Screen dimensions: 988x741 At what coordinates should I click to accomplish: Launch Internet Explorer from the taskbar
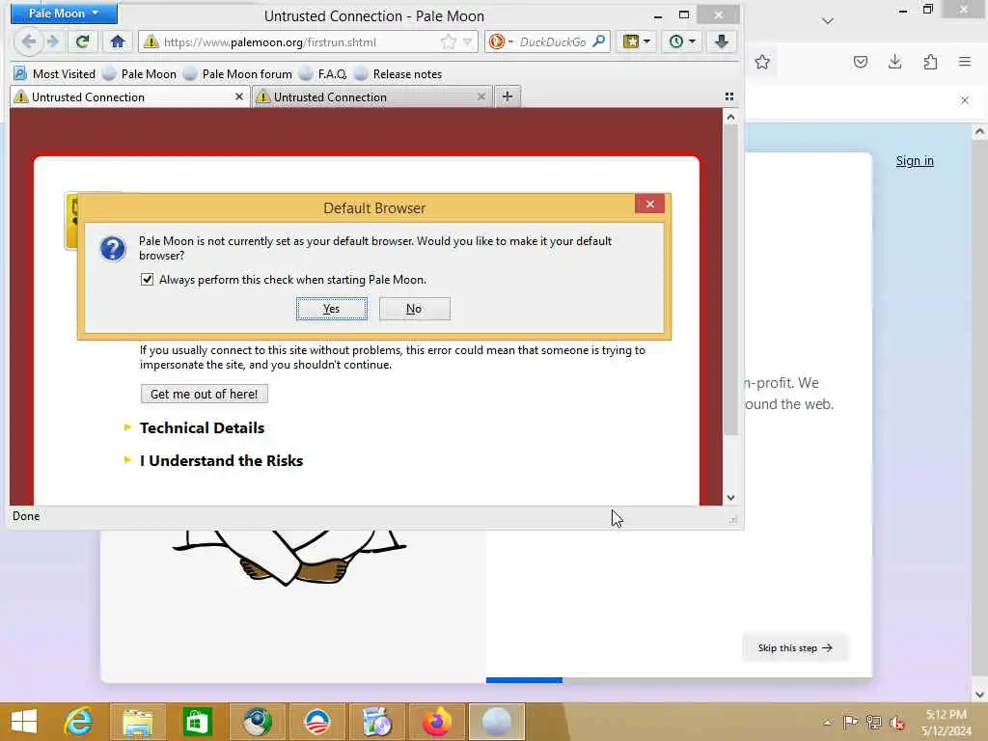[x=79, y=722]
